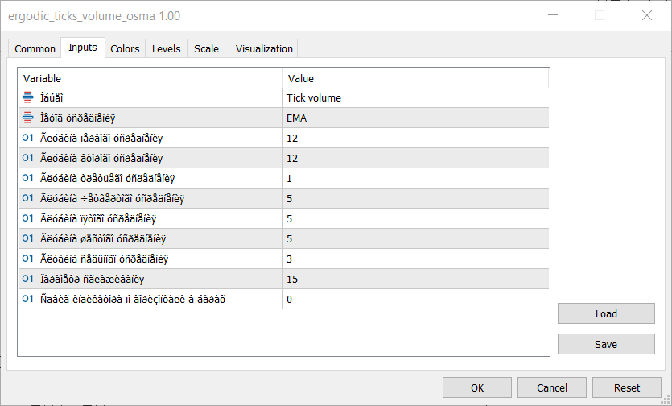Open the Visualization tab

(x=264, y=48)
